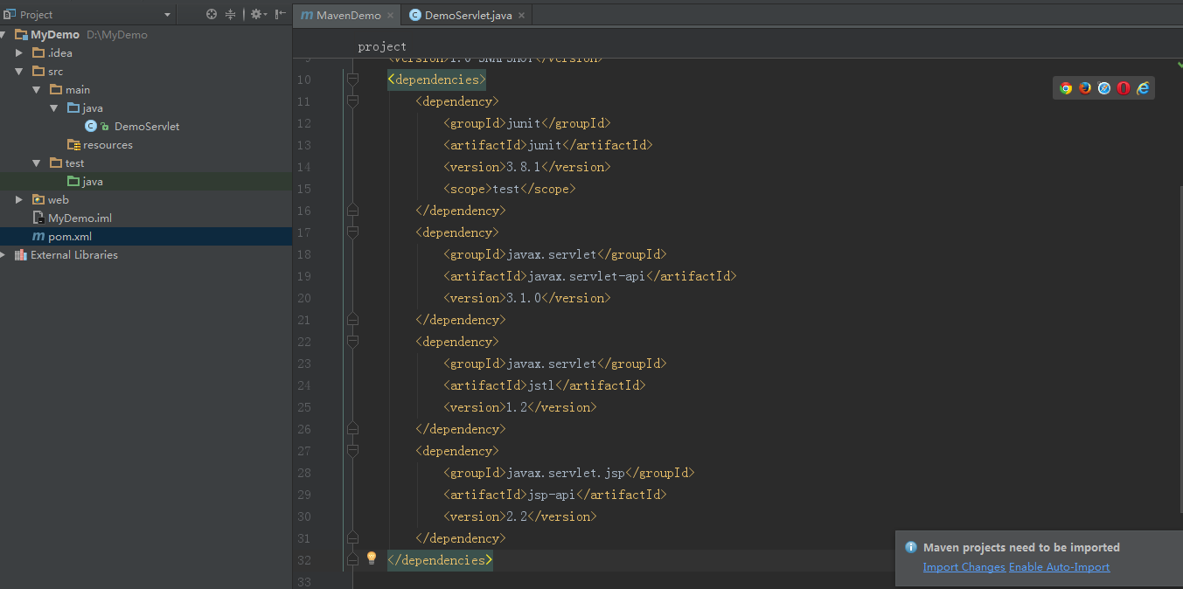
Task: Expand the .idea folder
Action: pyautogui.click(x=19, y=52)
